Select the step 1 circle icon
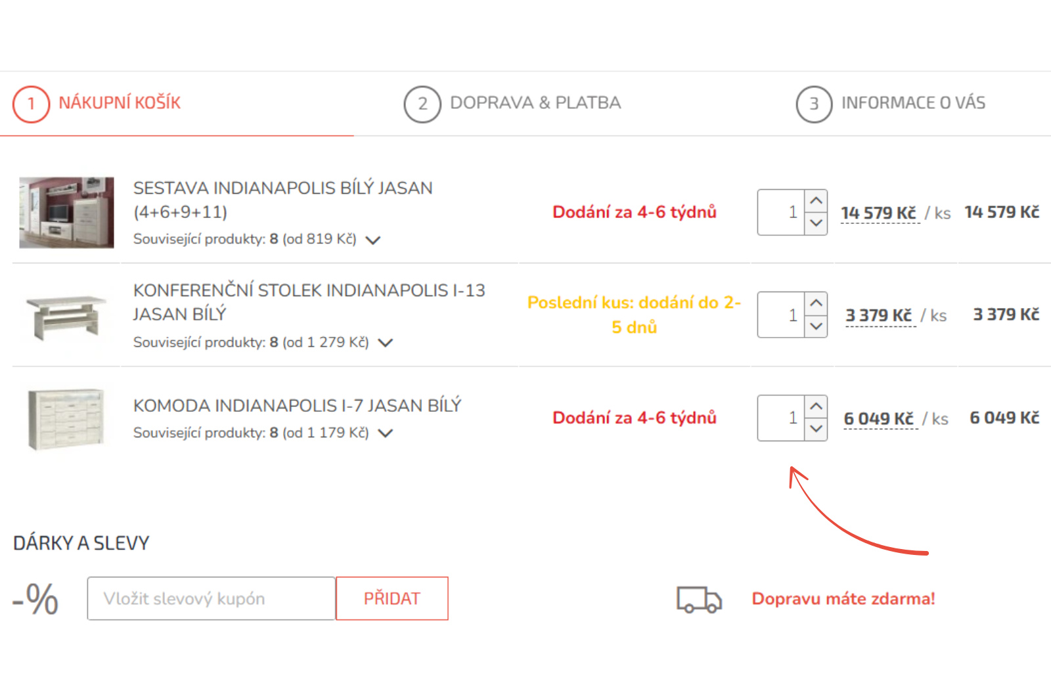1051x683 pixels. (x=31, y=103)
